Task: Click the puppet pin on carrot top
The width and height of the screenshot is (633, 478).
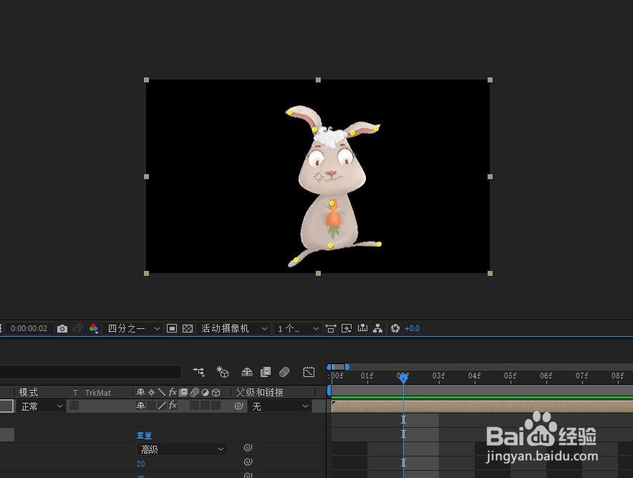Action: pyautogui.click(x=332, y=204)
